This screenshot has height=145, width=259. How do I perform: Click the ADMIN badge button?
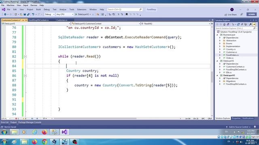coord(251,14)
